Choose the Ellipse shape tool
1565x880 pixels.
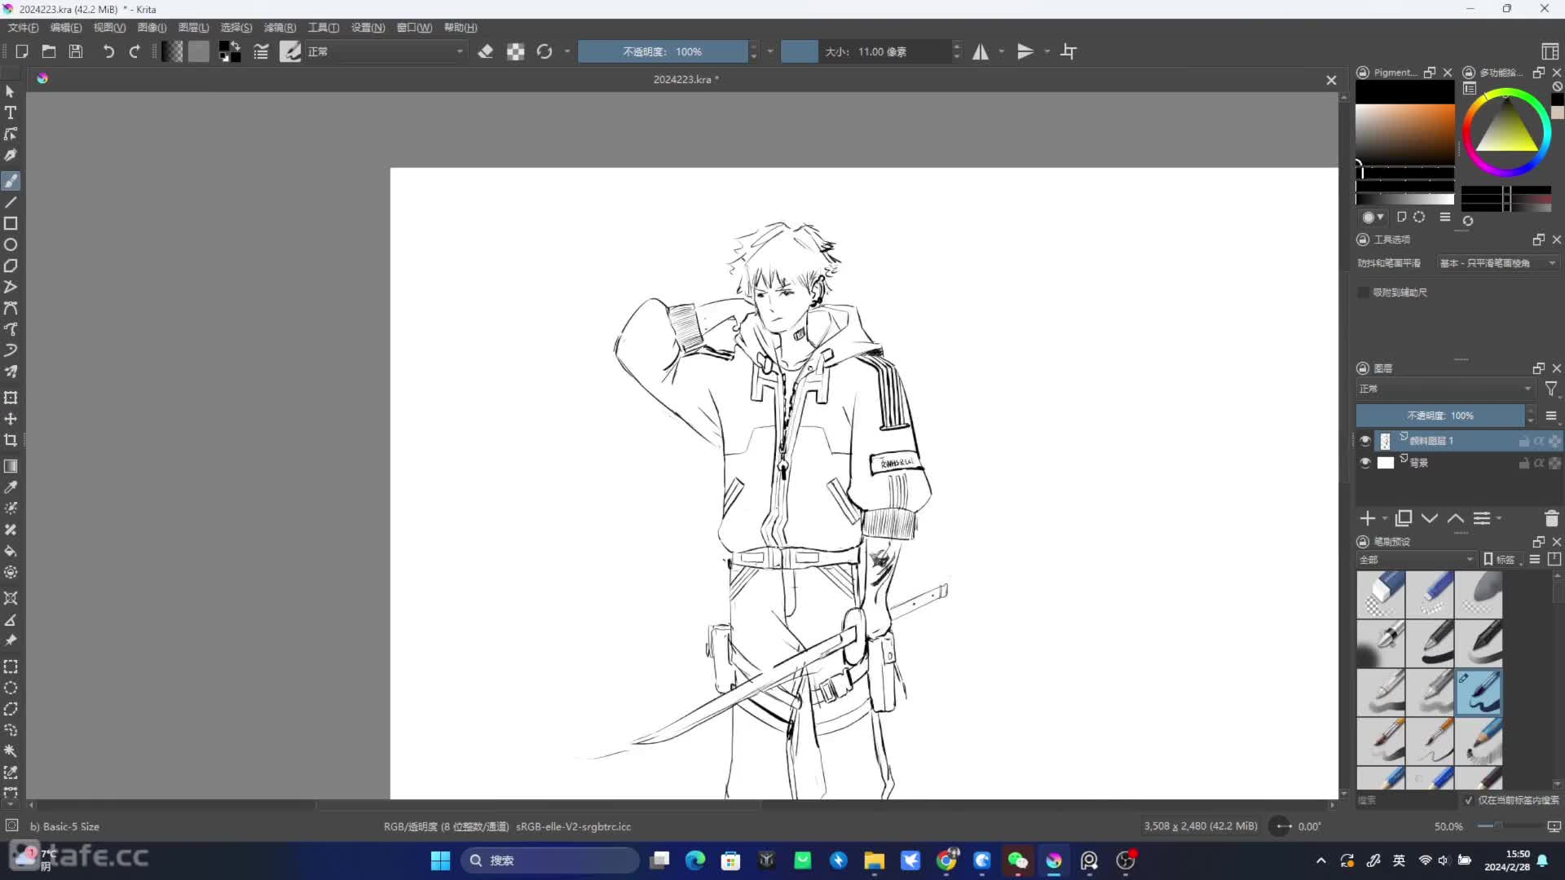click(x=11, y=244)
